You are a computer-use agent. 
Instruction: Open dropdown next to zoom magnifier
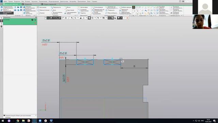pyautogui.click(x=78, y=18)
